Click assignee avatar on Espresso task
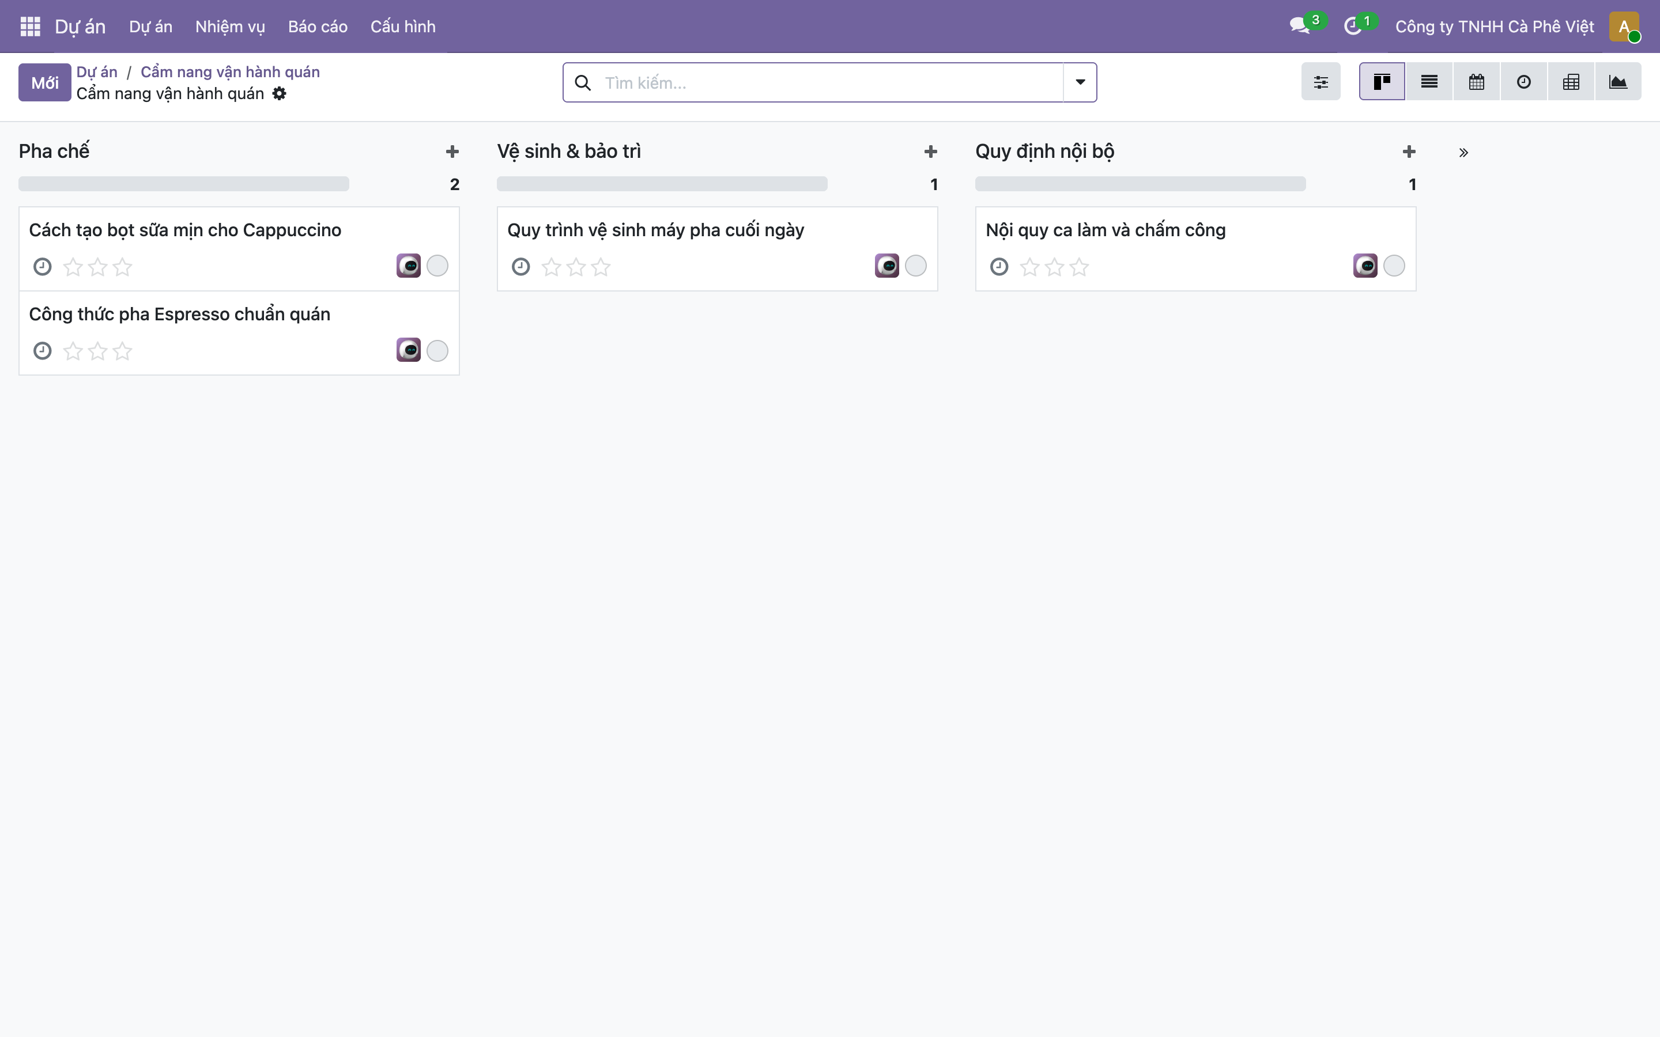1660x1037 pixels. pos(408,350)
